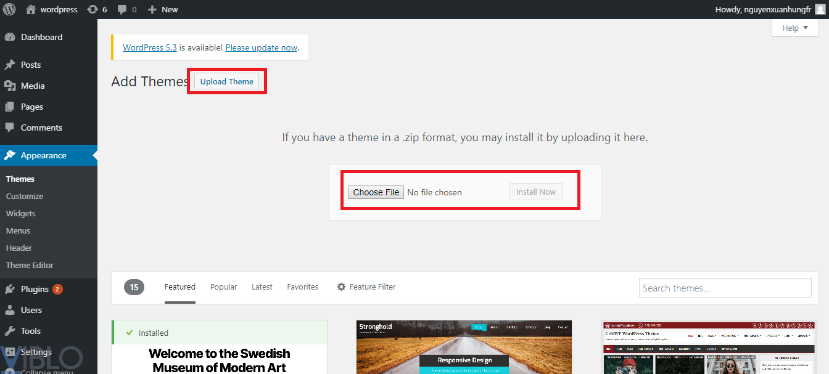Select the installed Swedish Museum theme thumbnail
This screenshot has height=374, width=829.
(x=220, y=347)
